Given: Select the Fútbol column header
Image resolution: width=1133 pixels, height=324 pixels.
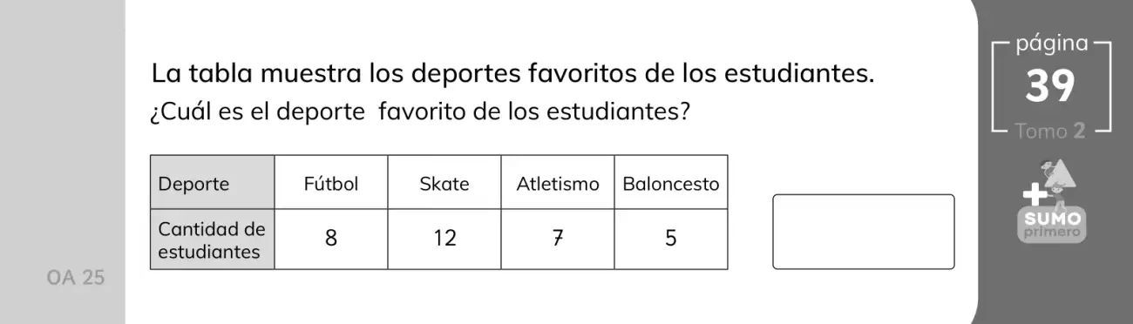Looking at the screenshot, I should tap(331, 183).
